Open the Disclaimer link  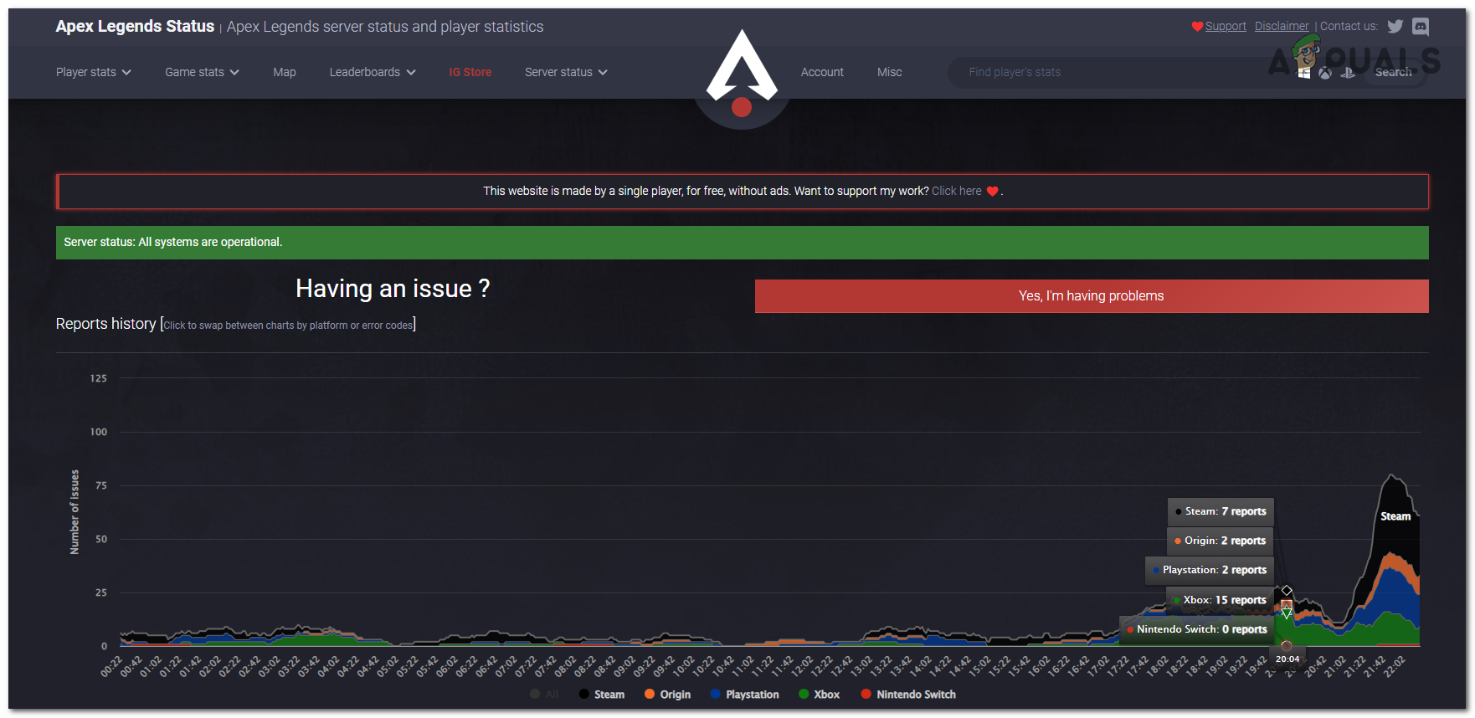[1282, 26]
